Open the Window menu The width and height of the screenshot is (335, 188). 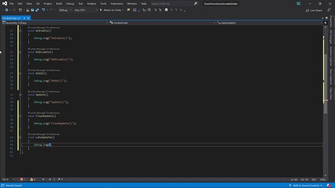pyautogui.click(x=132, y=4)
